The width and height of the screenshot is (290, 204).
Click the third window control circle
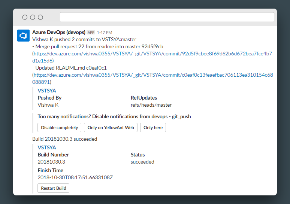click(x=40, y=17)
